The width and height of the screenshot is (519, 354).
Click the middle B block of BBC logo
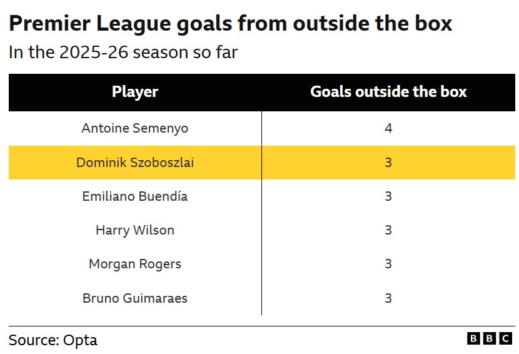(490, 338)
